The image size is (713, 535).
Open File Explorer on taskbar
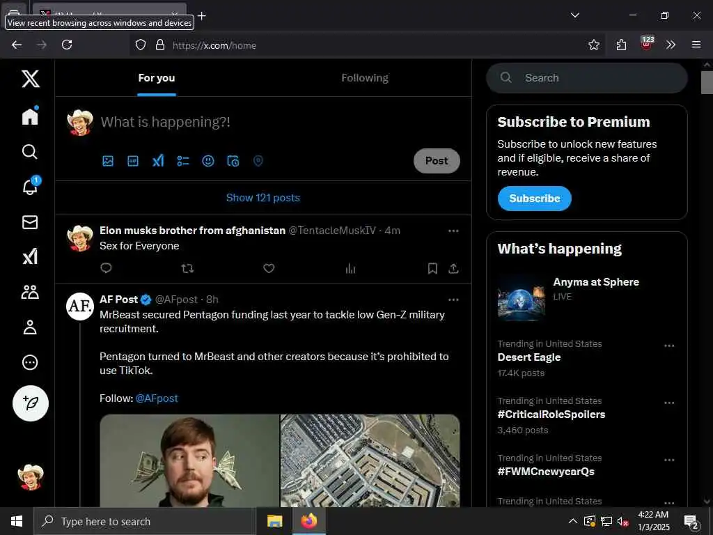[x=274, y=521]
